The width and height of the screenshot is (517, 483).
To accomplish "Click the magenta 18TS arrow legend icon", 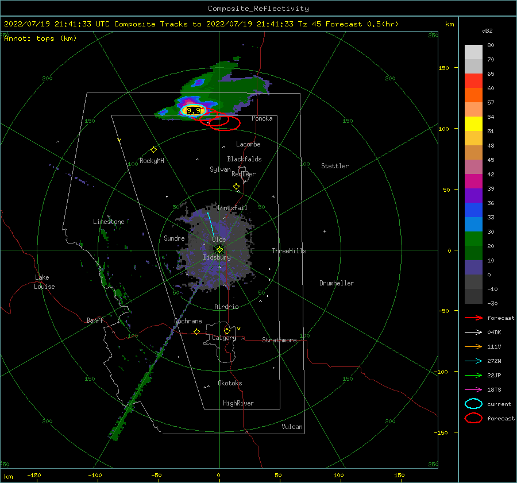I will tap(473, 390).
